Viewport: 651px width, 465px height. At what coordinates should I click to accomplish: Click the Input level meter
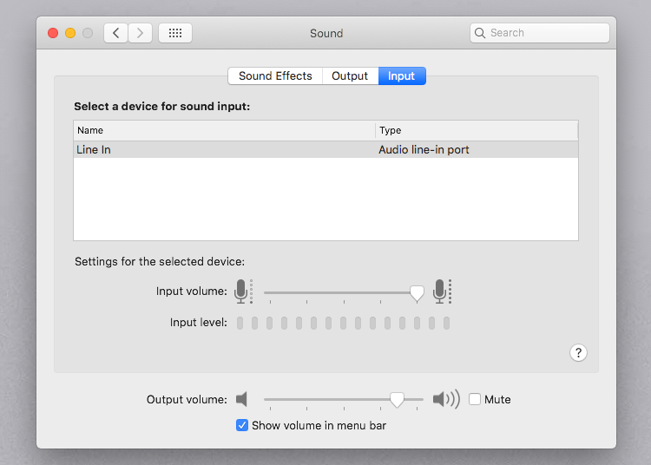tap(344, 323)
